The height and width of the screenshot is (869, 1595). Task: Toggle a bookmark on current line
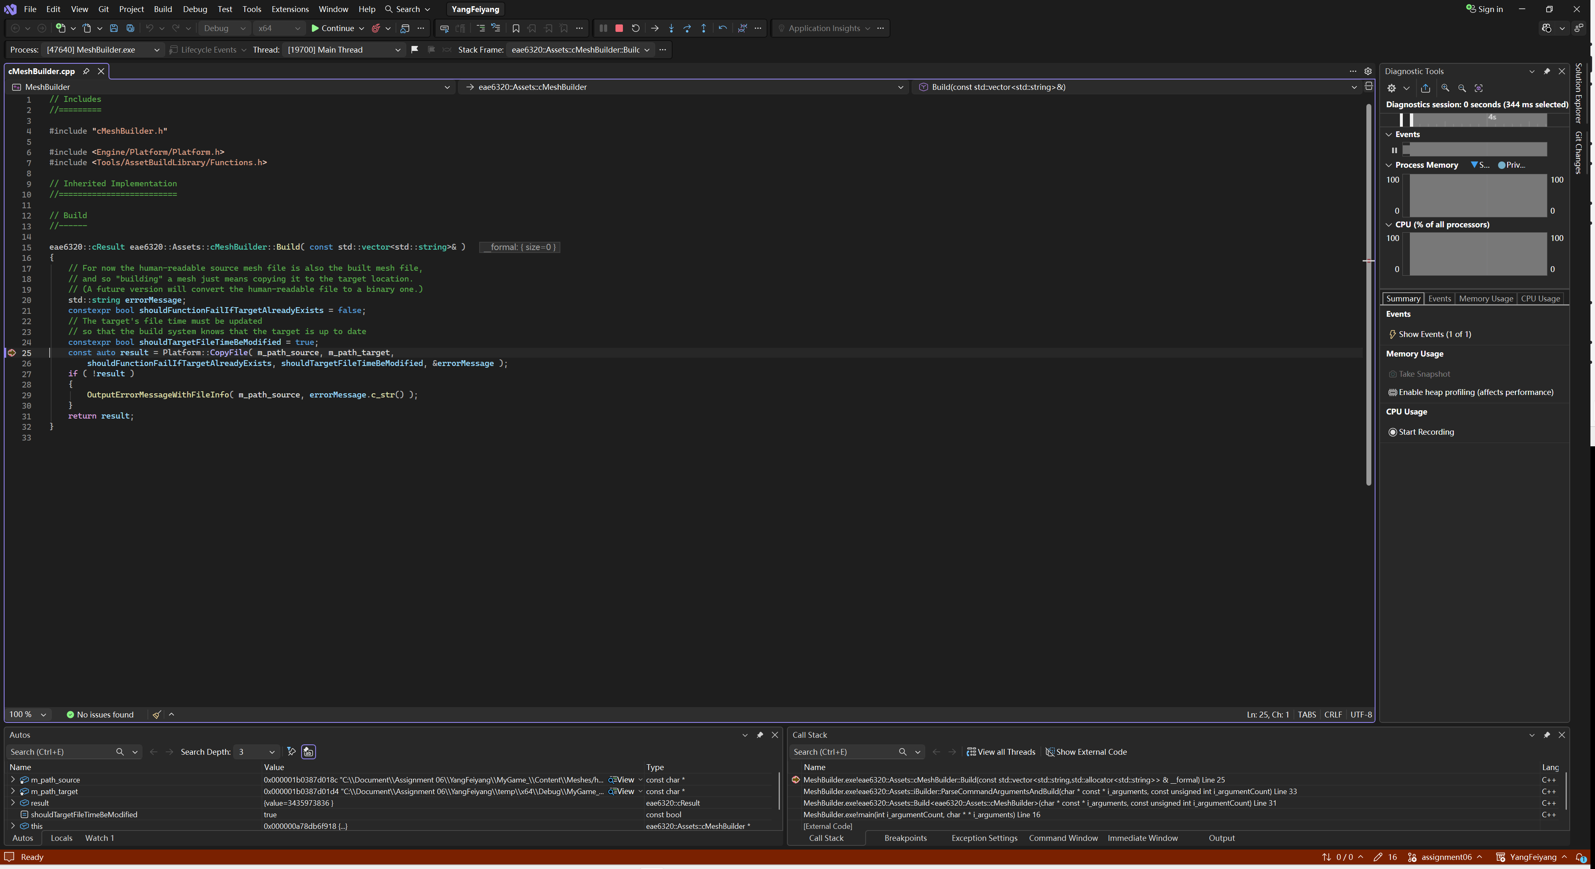point(516,28)
